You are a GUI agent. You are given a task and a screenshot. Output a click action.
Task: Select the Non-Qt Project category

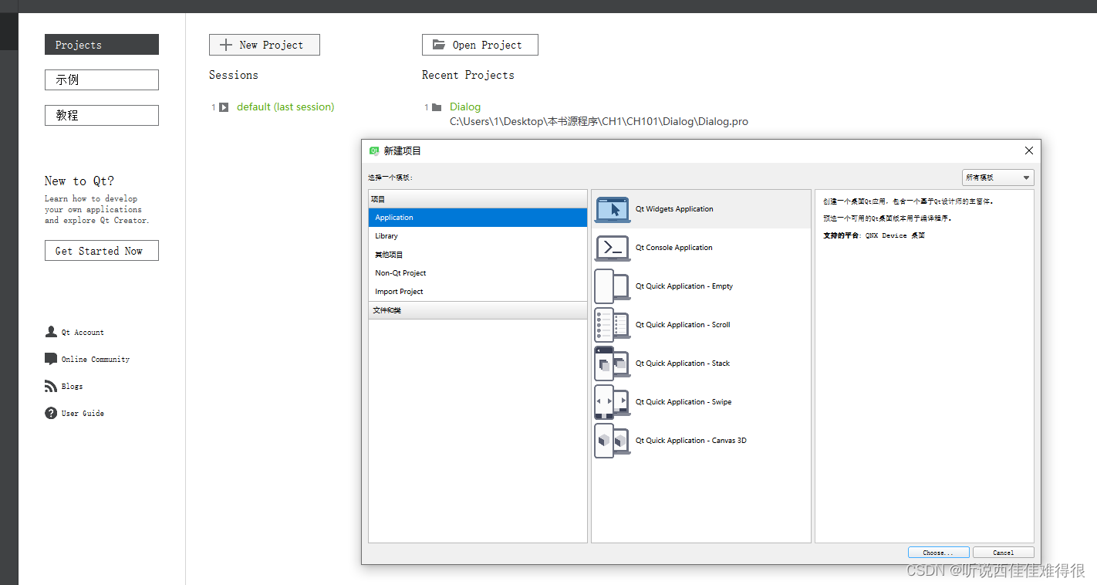tap(478, 273)
